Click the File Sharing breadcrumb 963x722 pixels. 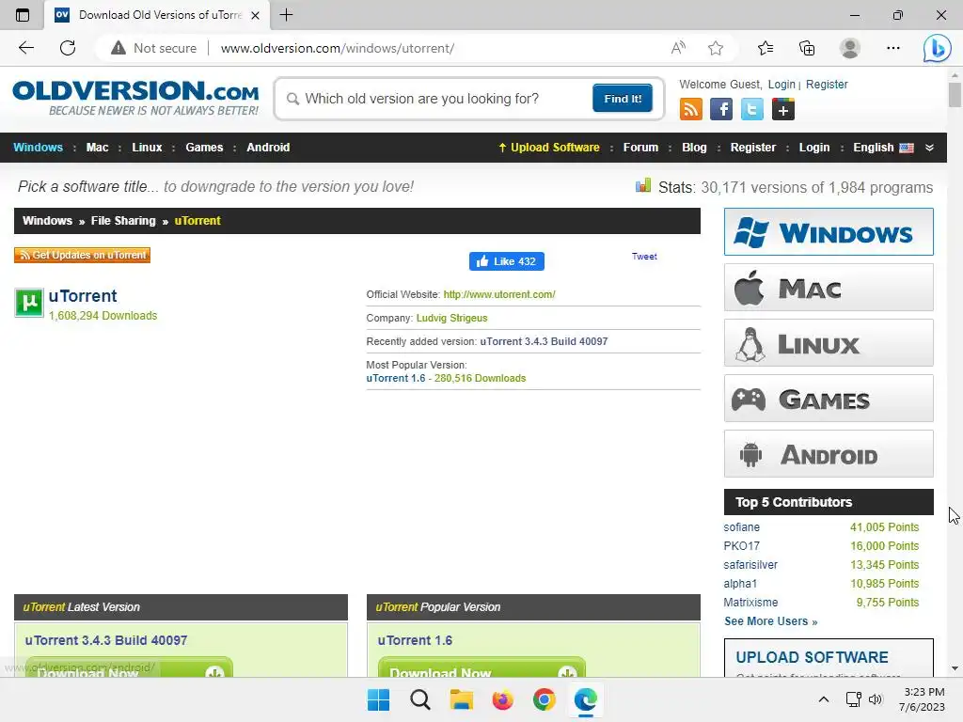pyautogui.click(x=123, y=220)
